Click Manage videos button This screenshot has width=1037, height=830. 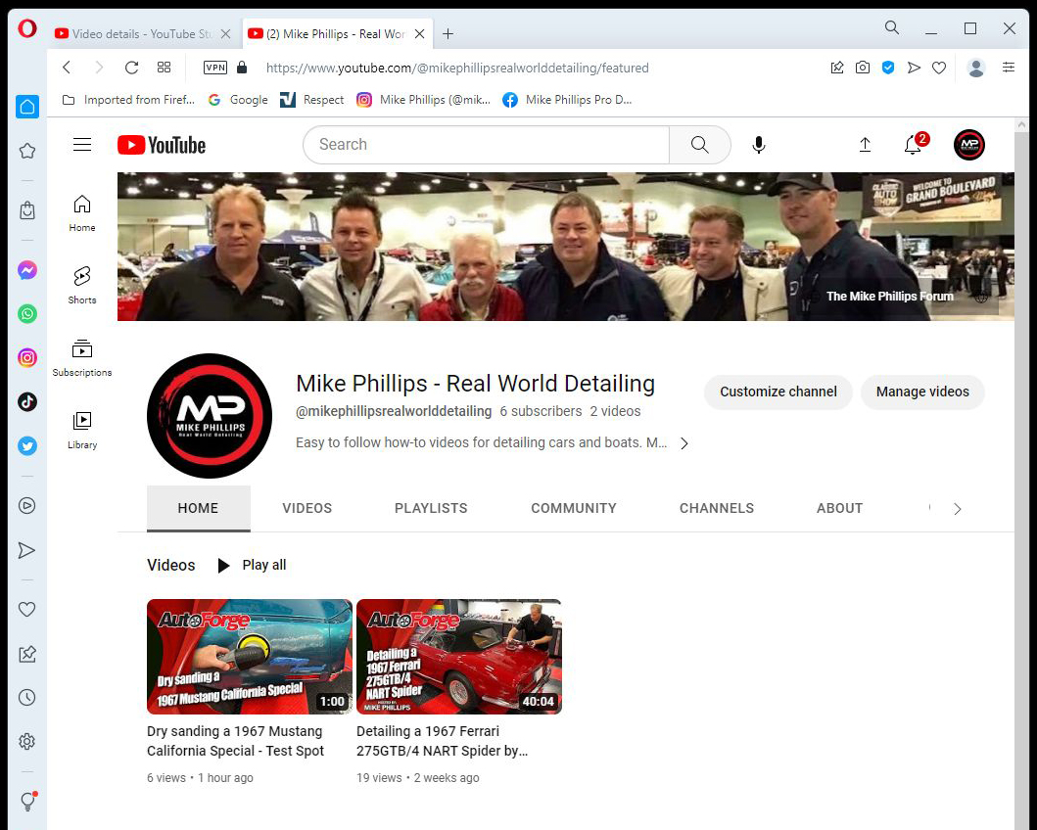coord(922,392)
